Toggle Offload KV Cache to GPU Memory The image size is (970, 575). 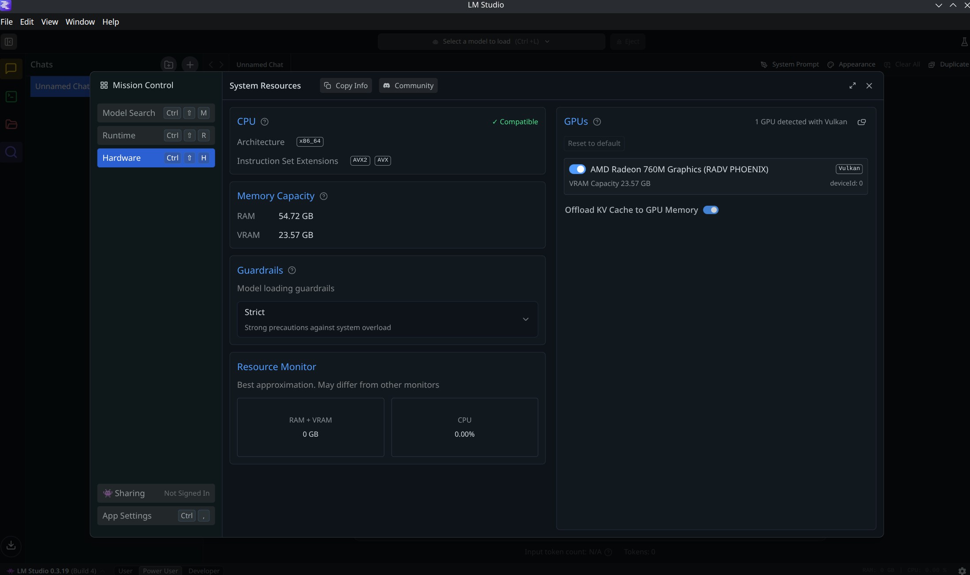point(711,210)
